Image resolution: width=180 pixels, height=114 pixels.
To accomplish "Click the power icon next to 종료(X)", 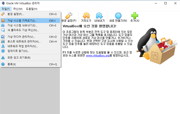I will pos(3,64).
